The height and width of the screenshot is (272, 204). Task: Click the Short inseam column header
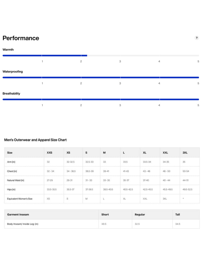click(105, 215)
